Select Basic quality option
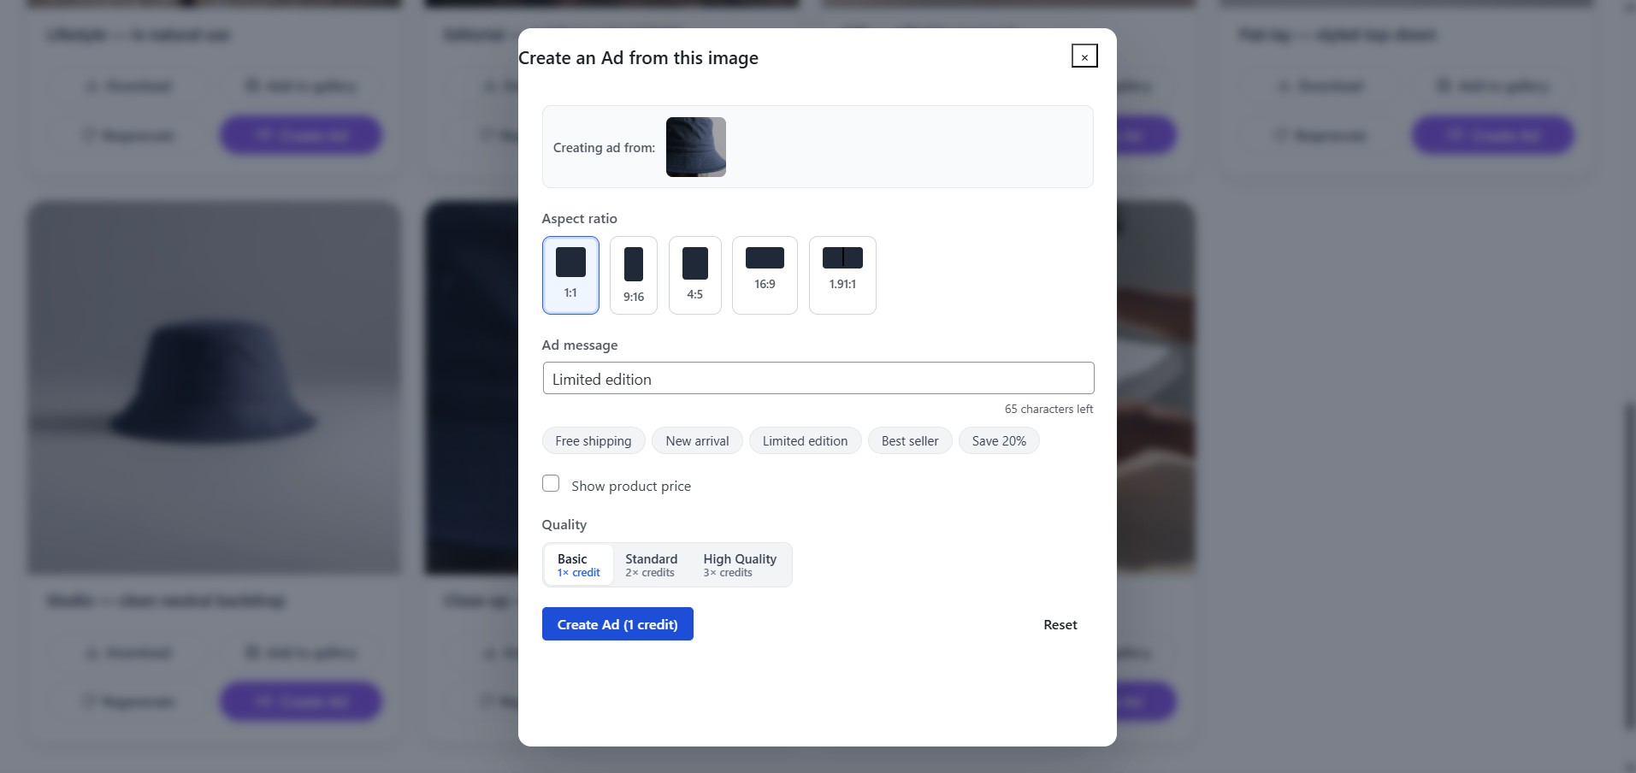This screenshot has width=1636, height=773. 579,564
